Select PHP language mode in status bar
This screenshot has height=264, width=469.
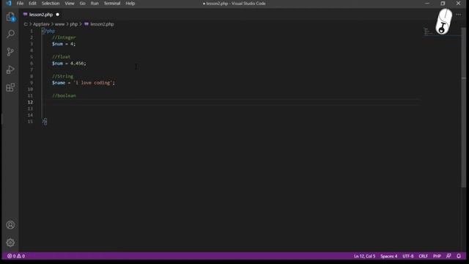tap(437, 256)
